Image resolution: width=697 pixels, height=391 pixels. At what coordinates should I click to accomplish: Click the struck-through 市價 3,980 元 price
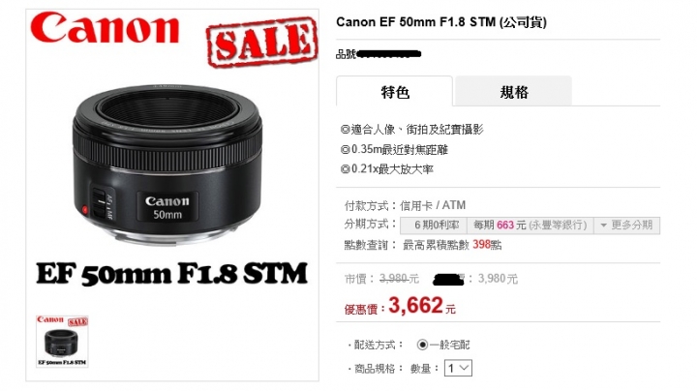[x=381, y=279]
